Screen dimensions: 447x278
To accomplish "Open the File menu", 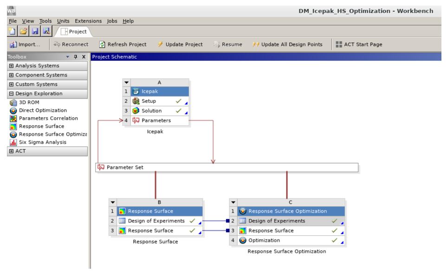I will pos(13,21).
